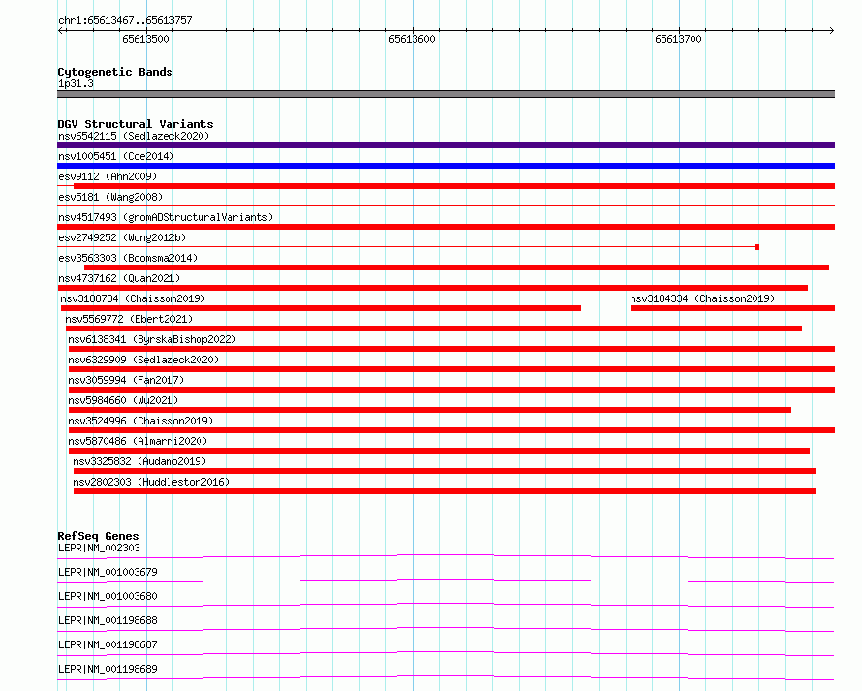Click the nsv3184334 (Chaisson2019) label
This screenshot has height=691, width=862.
[702, 298]
